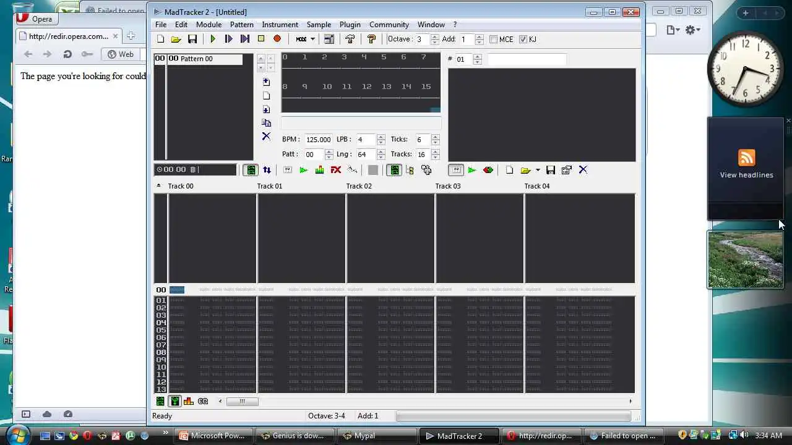This screenshot has width=792, height=445.
Task: Open the File menu
Action: [161, 25]
